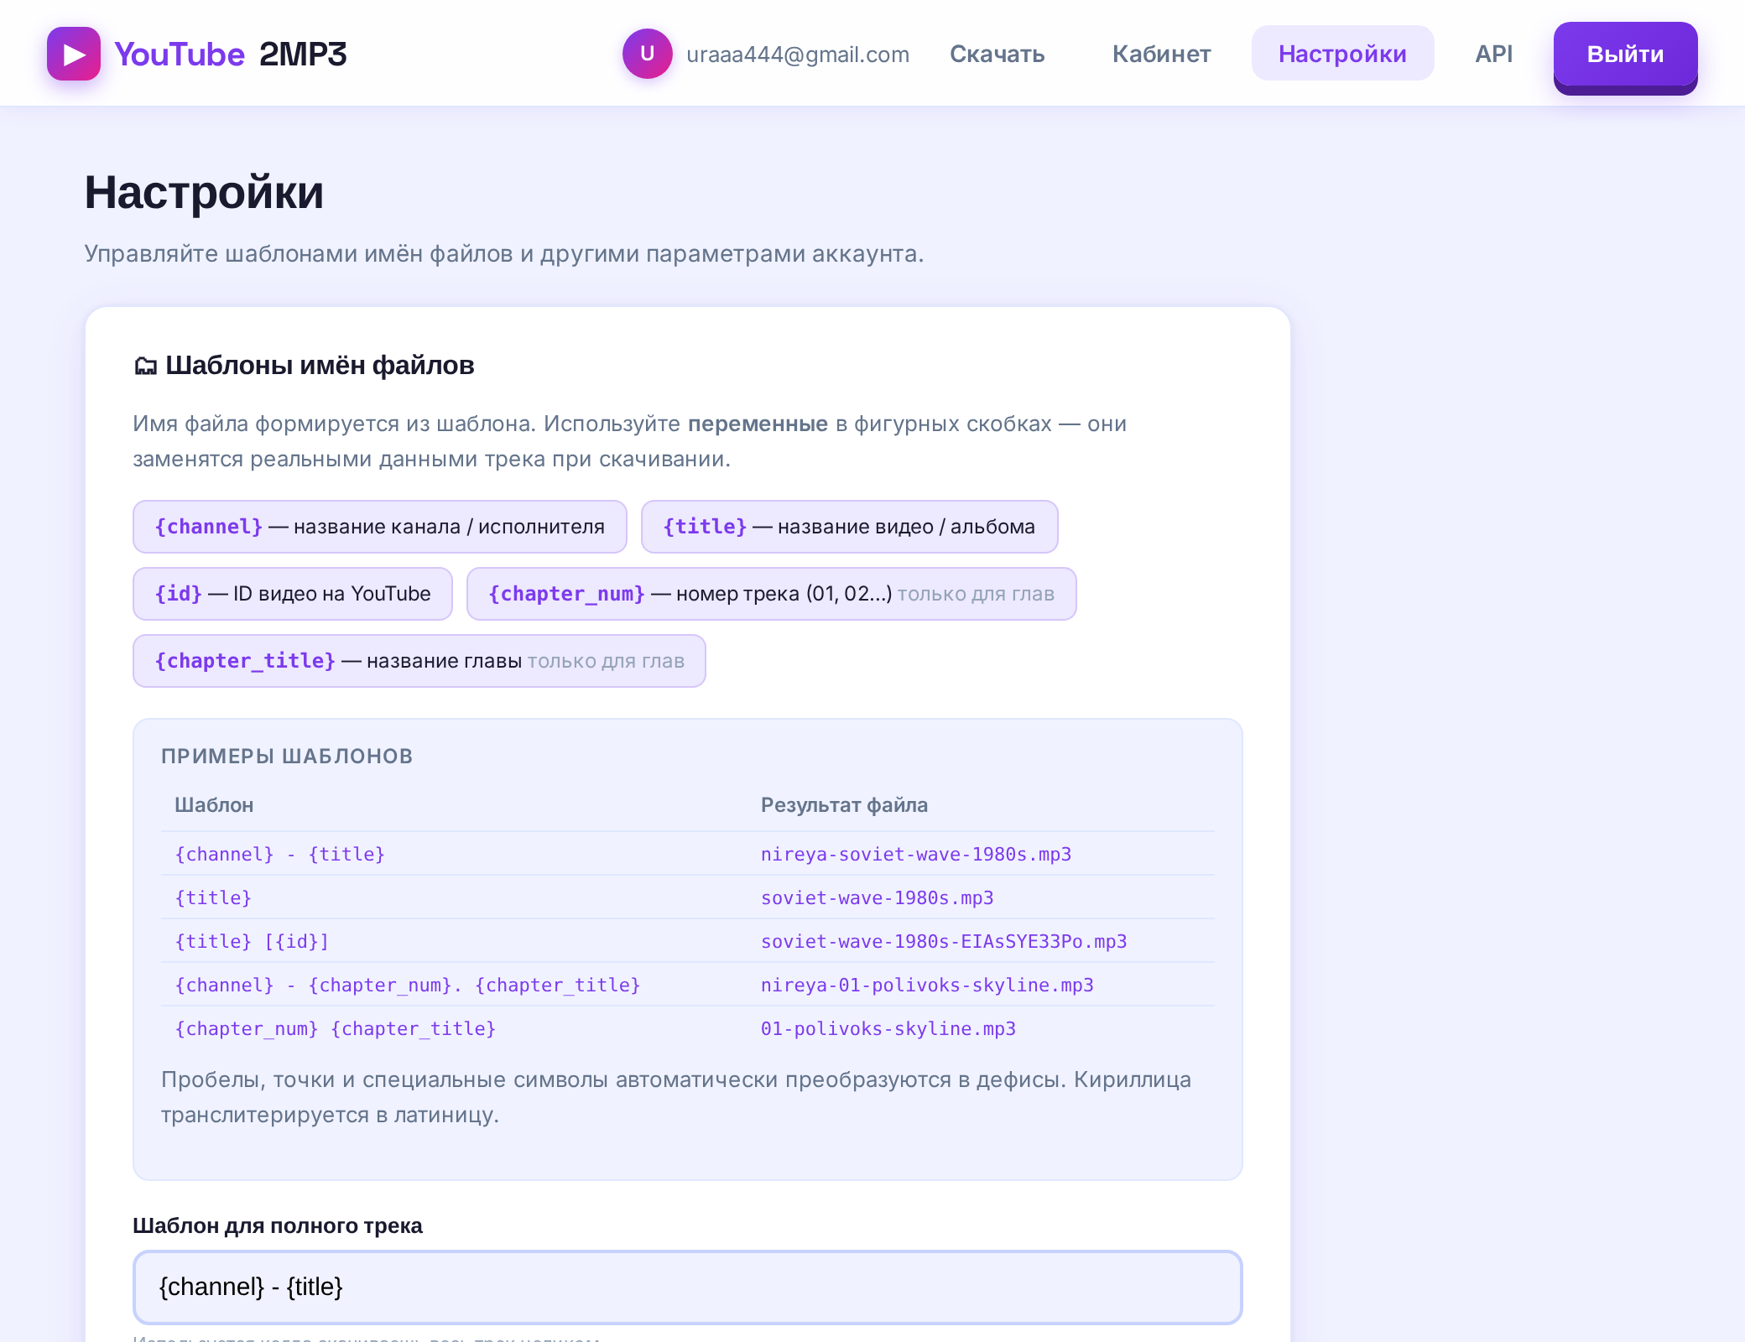This screenshot has height=1342, width=1745.
Task: Click result nireya-01-polivoks-skyline.mp3
Action: [927, 985]
